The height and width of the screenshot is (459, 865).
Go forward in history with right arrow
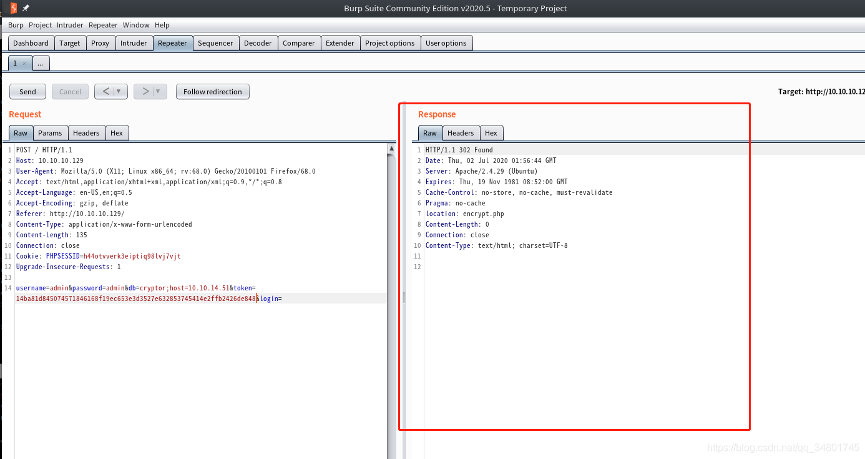[145, 91]
